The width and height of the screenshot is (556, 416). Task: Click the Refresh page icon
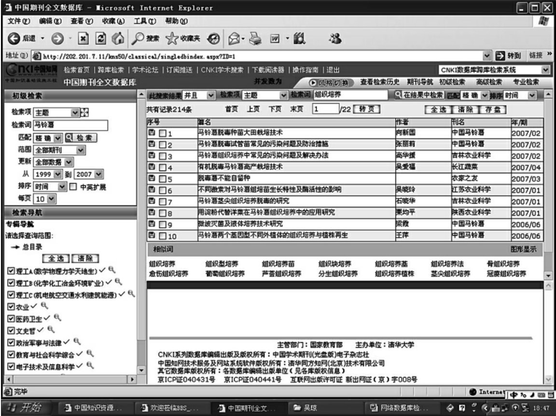click(x=101, y=38)
